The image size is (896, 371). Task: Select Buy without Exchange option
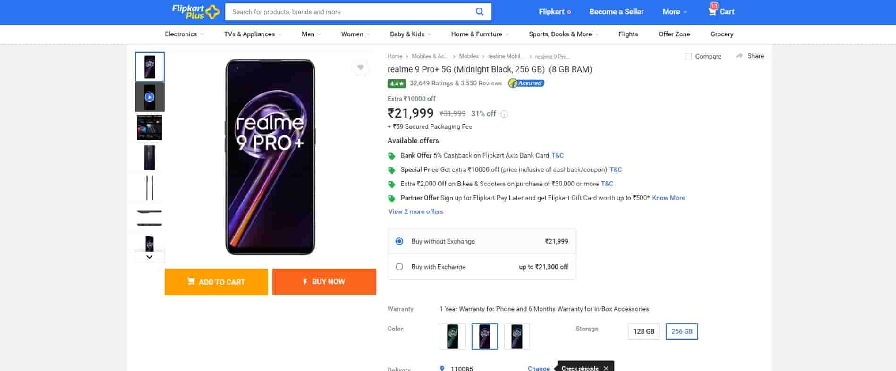click(x=399, y=241)
